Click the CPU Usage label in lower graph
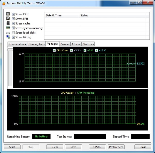The width and height of the screenshot is (155, 153). point(67,93)
